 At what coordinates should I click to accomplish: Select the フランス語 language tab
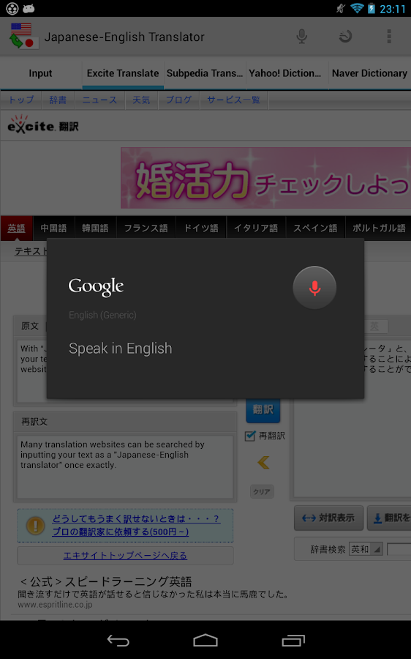[146, 228]
